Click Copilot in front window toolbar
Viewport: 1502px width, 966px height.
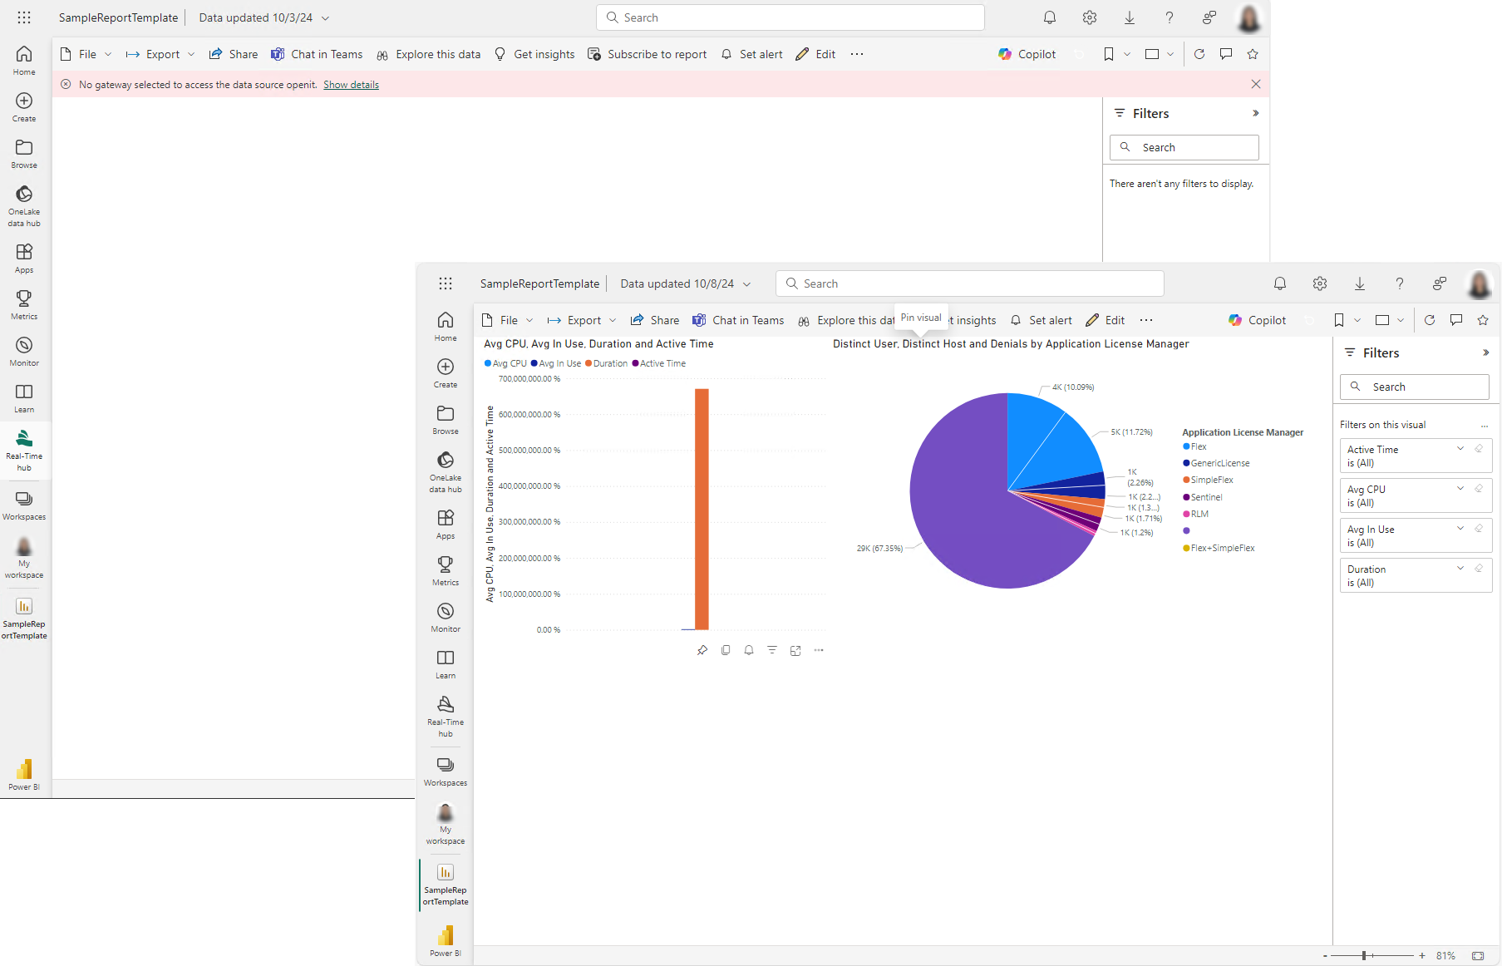pos(1257,320)
